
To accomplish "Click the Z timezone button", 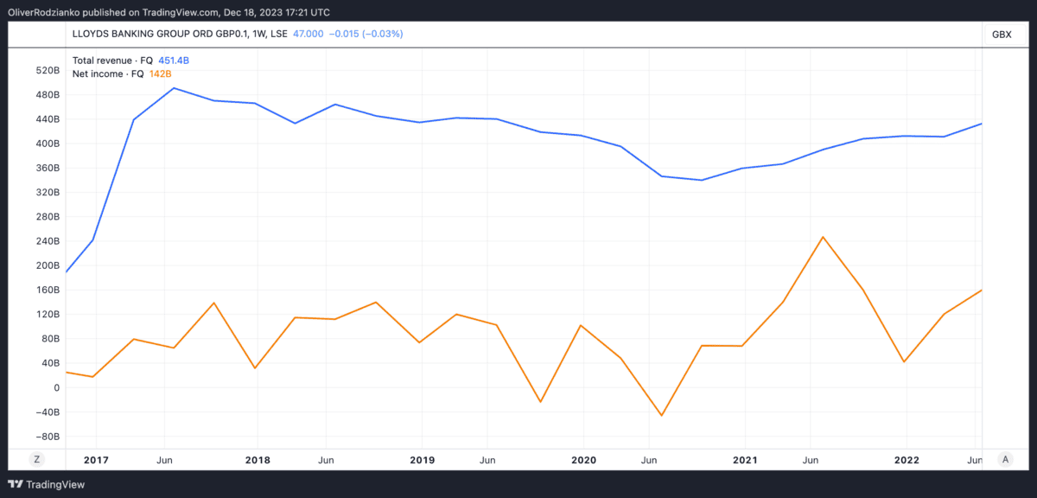I will coord(36,459).
